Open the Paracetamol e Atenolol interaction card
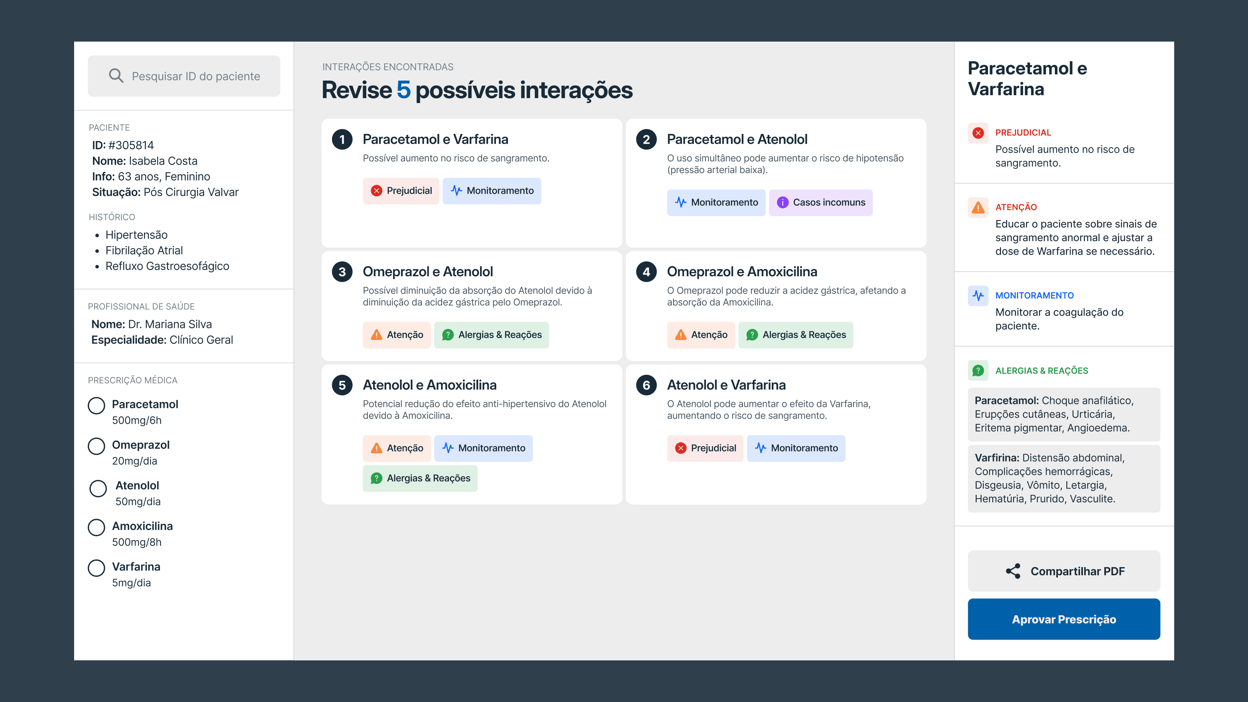Viewport: 1248px width, 702px height. click(x=737, y=139)
